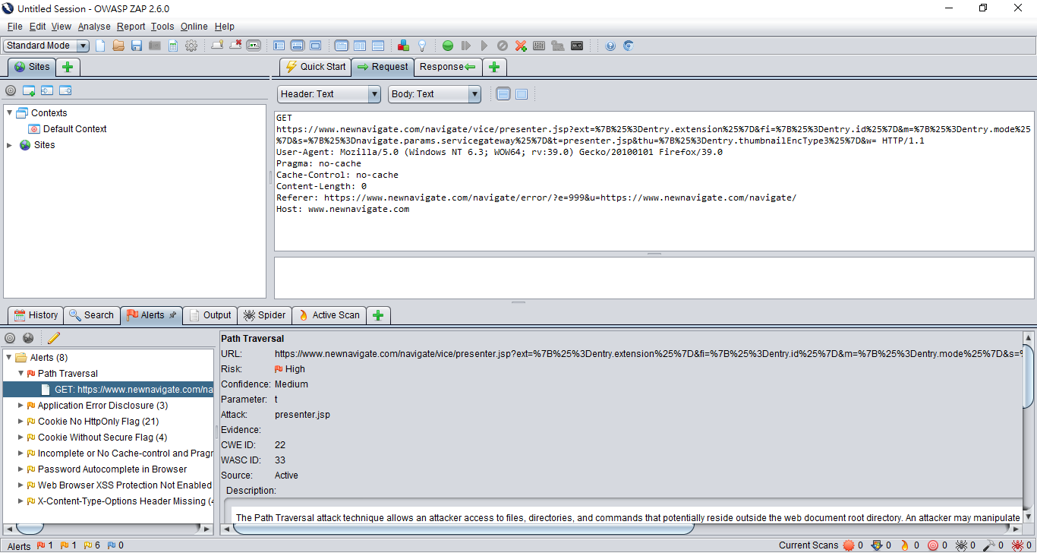Screen dimensions: 1037x553
Task: Add a workspace tab with green plus button
Action: [x=494, y=67]
